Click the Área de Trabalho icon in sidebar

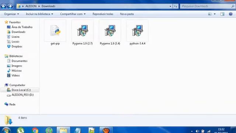click(x=9, y=27)
